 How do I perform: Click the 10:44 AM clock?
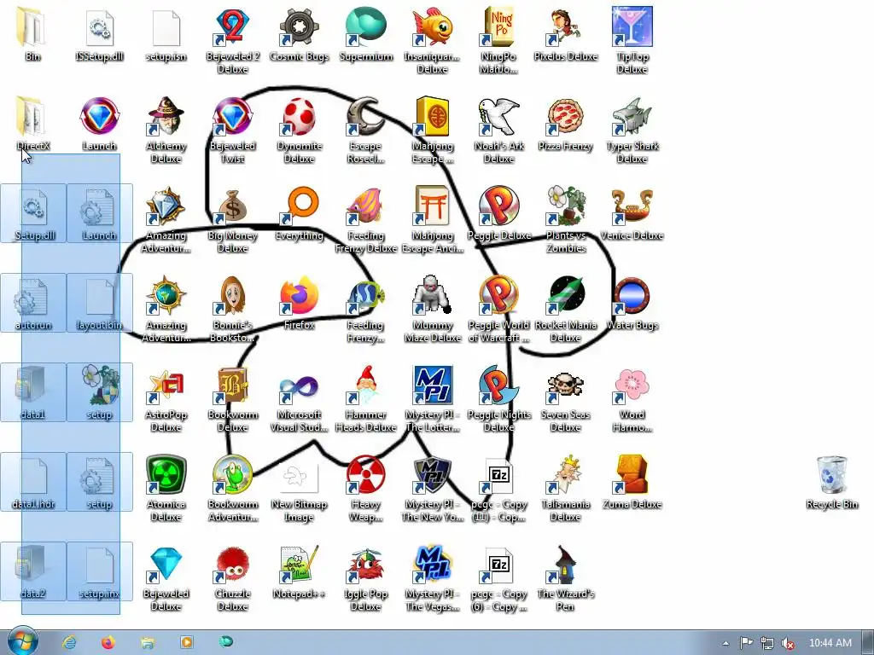point(830,643)
